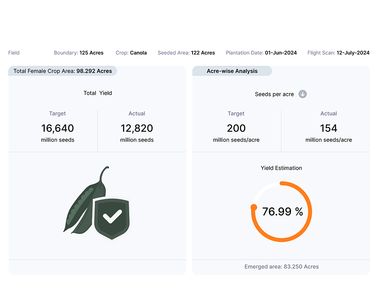379x283 pixels.
Task: Click the actual 154 million seeds/acre value
Action: tap(329, 128)
